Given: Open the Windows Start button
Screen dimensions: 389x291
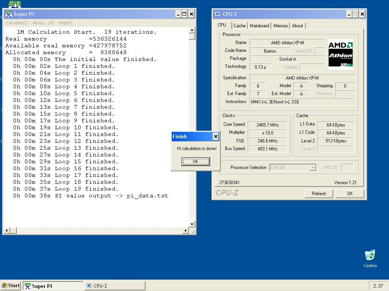Looking at the screenshot, I should click(11, 286).
